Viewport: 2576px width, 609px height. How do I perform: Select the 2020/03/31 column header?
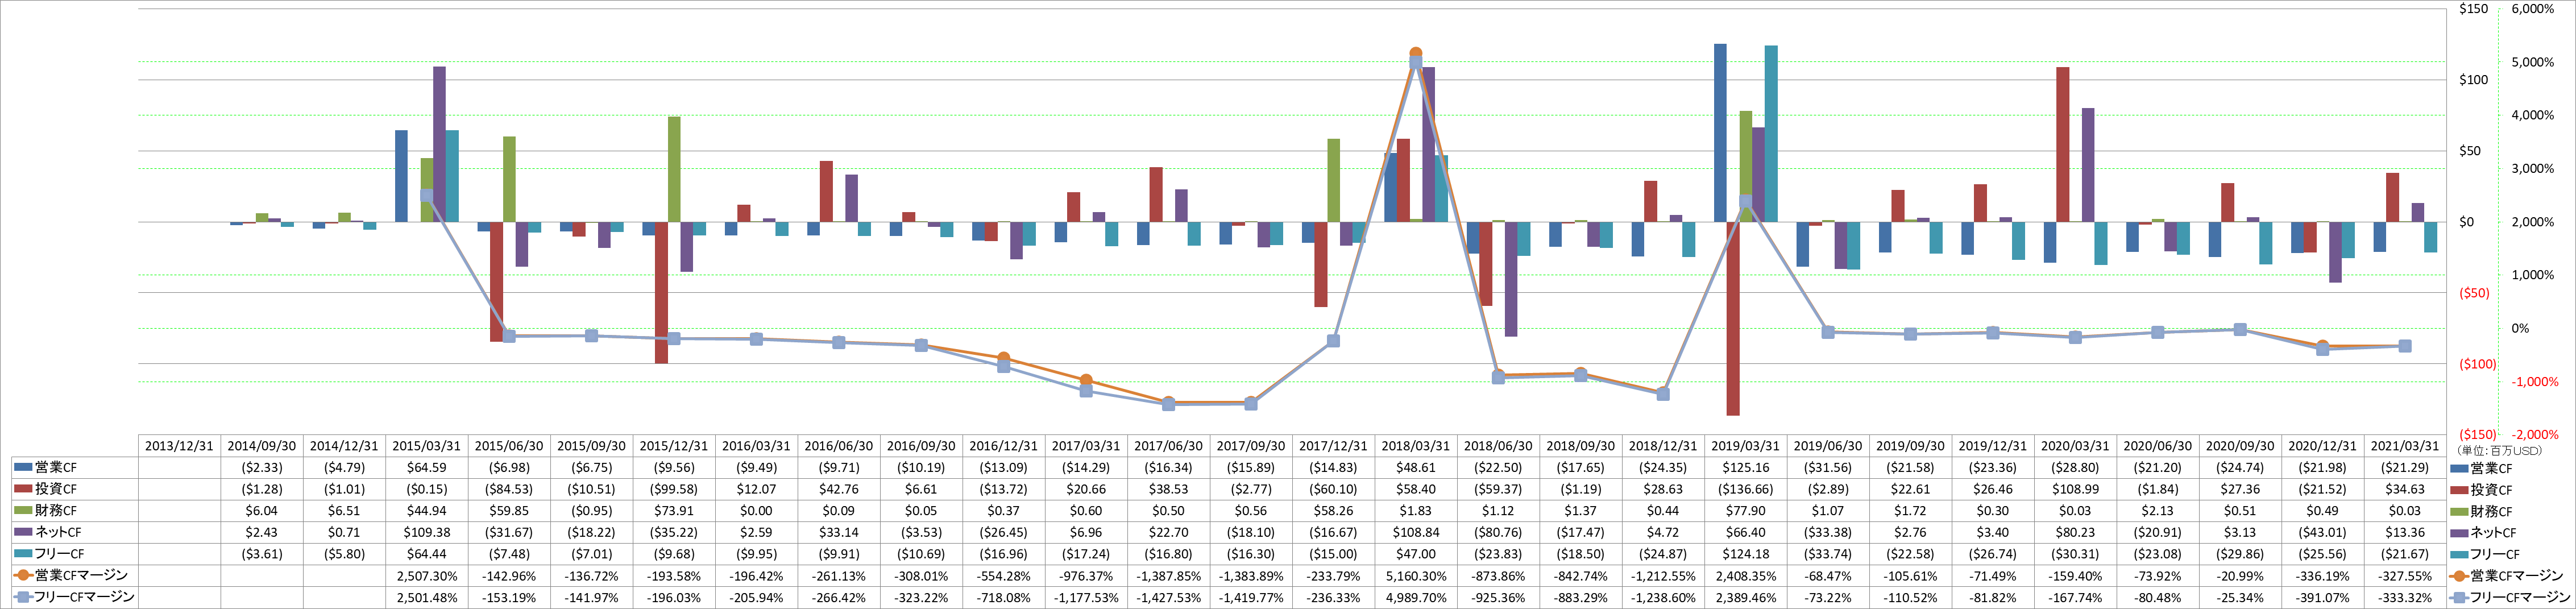click(2075, 446)
